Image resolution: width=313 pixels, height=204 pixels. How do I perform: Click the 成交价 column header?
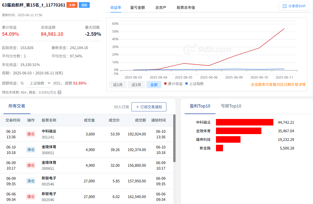(114, 120)
